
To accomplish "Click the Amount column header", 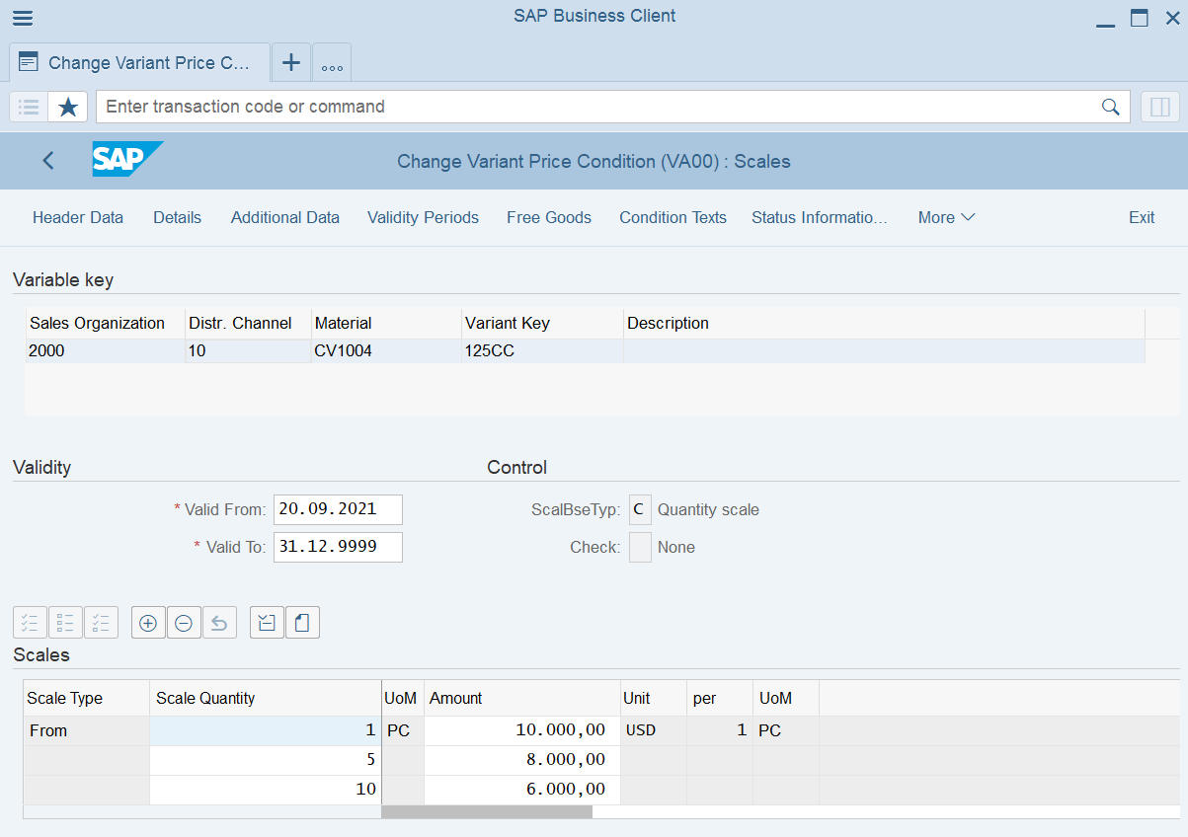I will coord(521,698).
